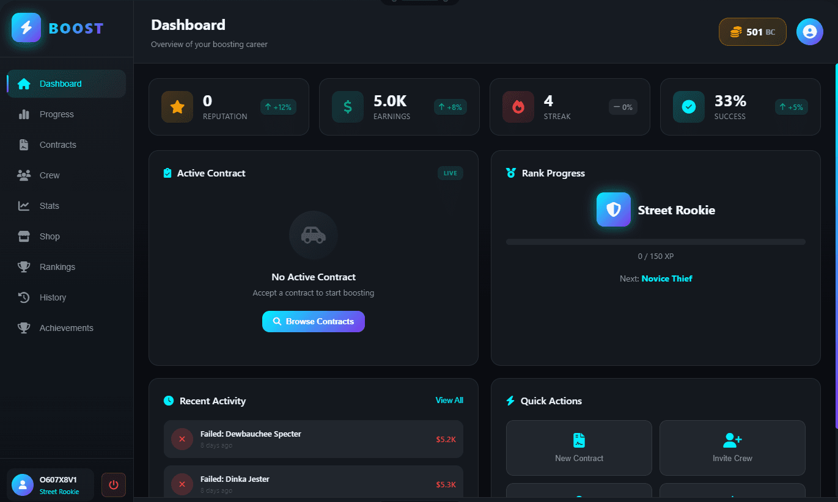Click the New Contract quick action
The width and height of the screenshot is (838, 502).
(x=579, y=448)
